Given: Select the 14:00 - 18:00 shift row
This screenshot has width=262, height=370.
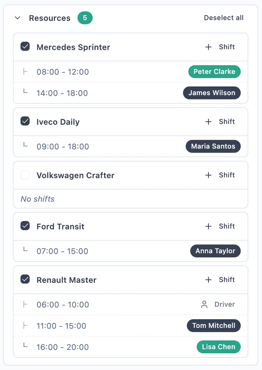Looking at the screenshot, I should click(x=62, y=93).
